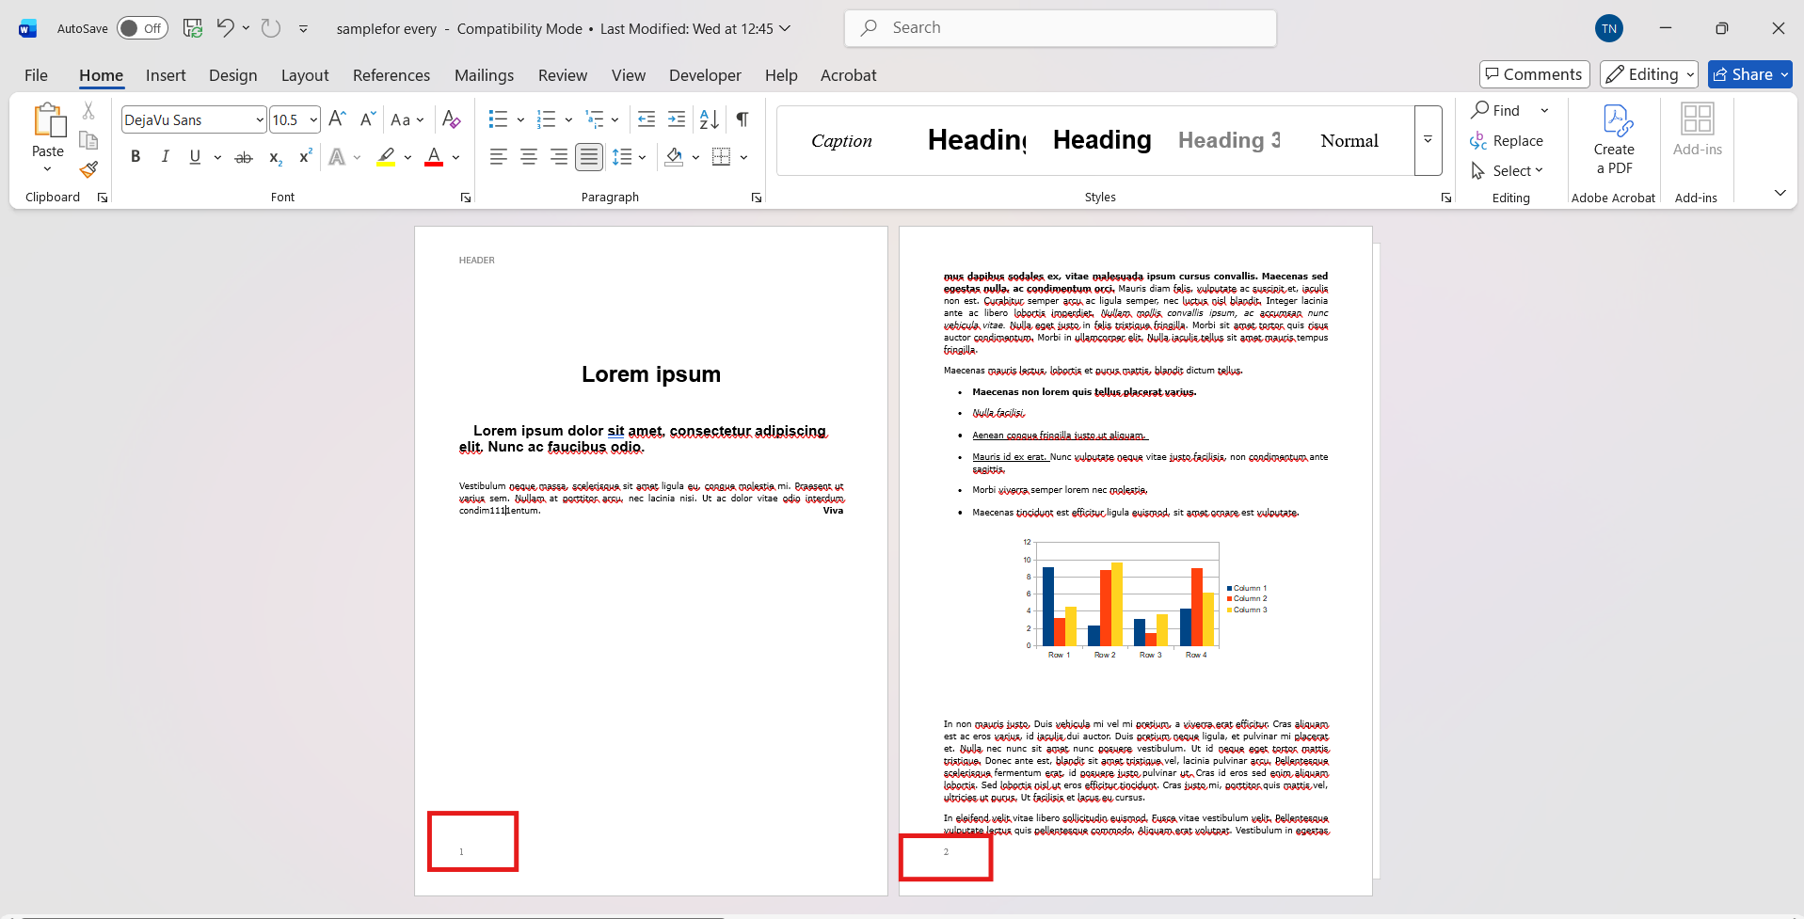Click the text highlight color button
This screenshot has height=919, width=1804.
point(386,157)
